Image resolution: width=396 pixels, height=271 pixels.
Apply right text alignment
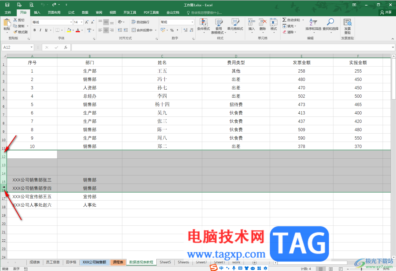112,30
